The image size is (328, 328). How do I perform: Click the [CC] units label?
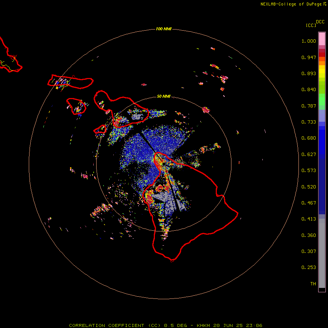(311, 25)
